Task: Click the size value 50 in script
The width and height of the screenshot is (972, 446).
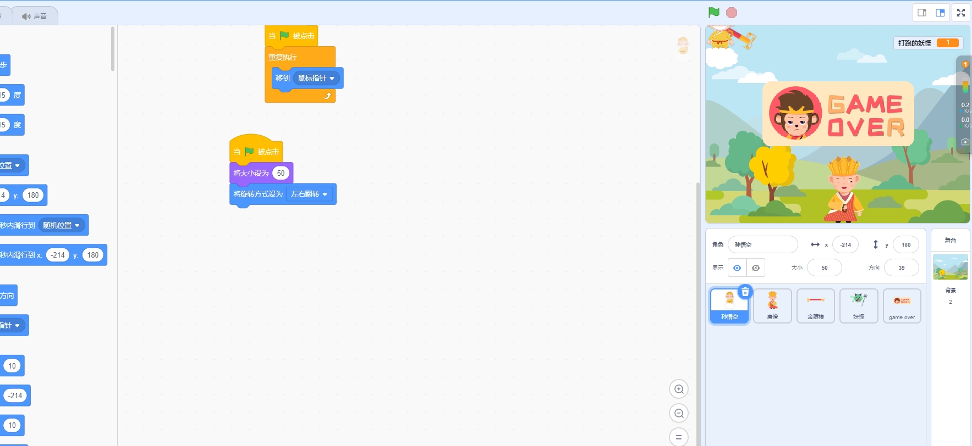Action: 281,173
